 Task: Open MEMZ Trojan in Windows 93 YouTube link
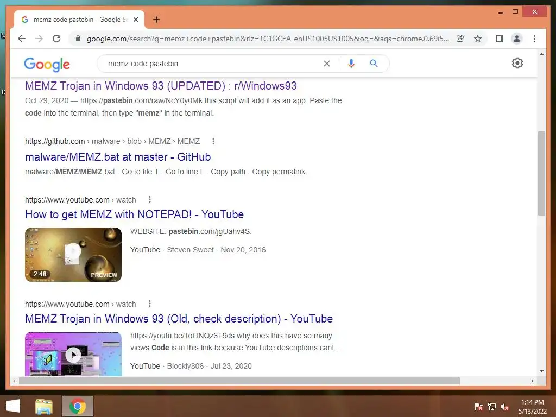pyautogui.click(x=179, y=319)
